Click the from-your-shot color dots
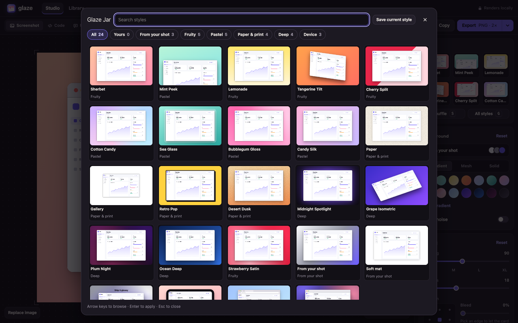 [497, 150]
